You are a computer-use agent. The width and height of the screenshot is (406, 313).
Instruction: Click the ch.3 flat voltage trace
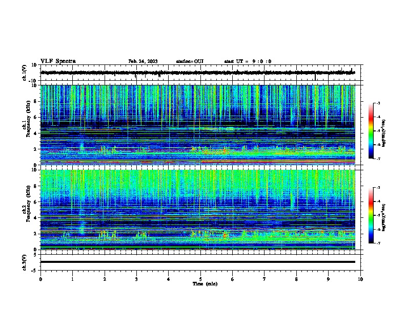(x=198, y=262)
